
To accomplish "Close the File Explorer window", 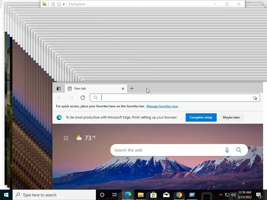I will 239,4.
